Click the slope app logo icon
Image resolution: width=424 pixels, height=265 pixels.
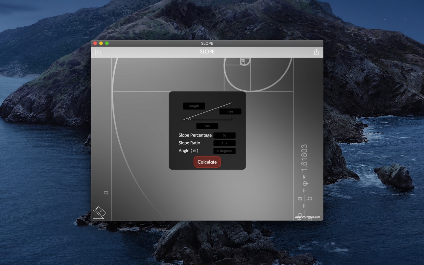point(99,212)
